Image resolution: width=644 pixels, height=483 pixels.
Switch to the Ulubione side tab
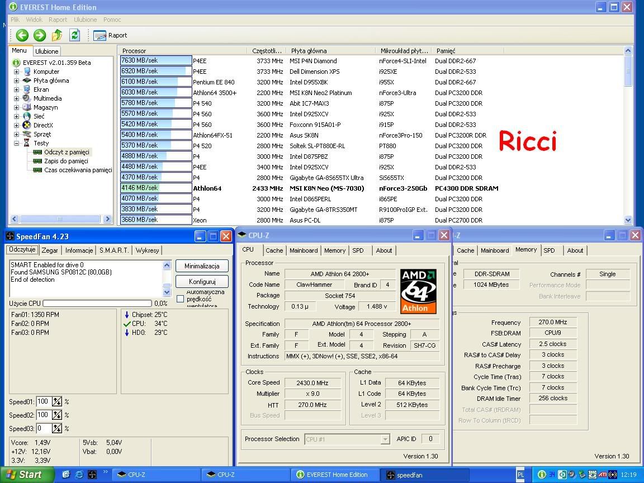(x=47, y=51)
